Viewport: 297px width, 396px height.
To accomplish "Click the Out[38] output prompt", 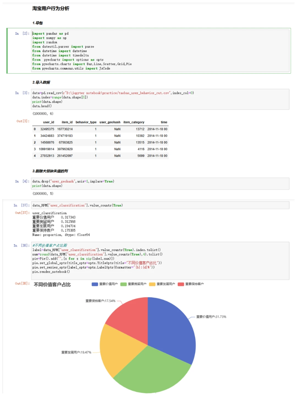I will [x=22, y=284].
